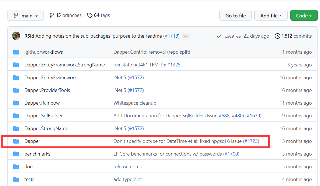Click '4 months ago' timestamp
Screen dimensions: 320x186
297,179
